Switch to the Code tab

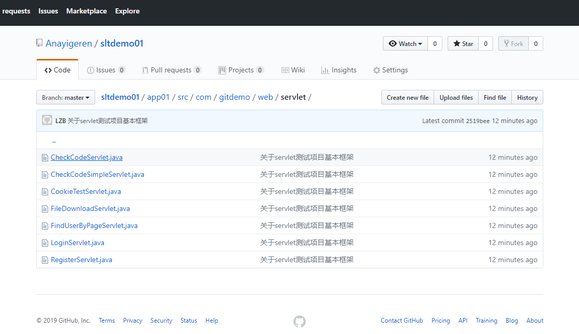coord(57,70)
